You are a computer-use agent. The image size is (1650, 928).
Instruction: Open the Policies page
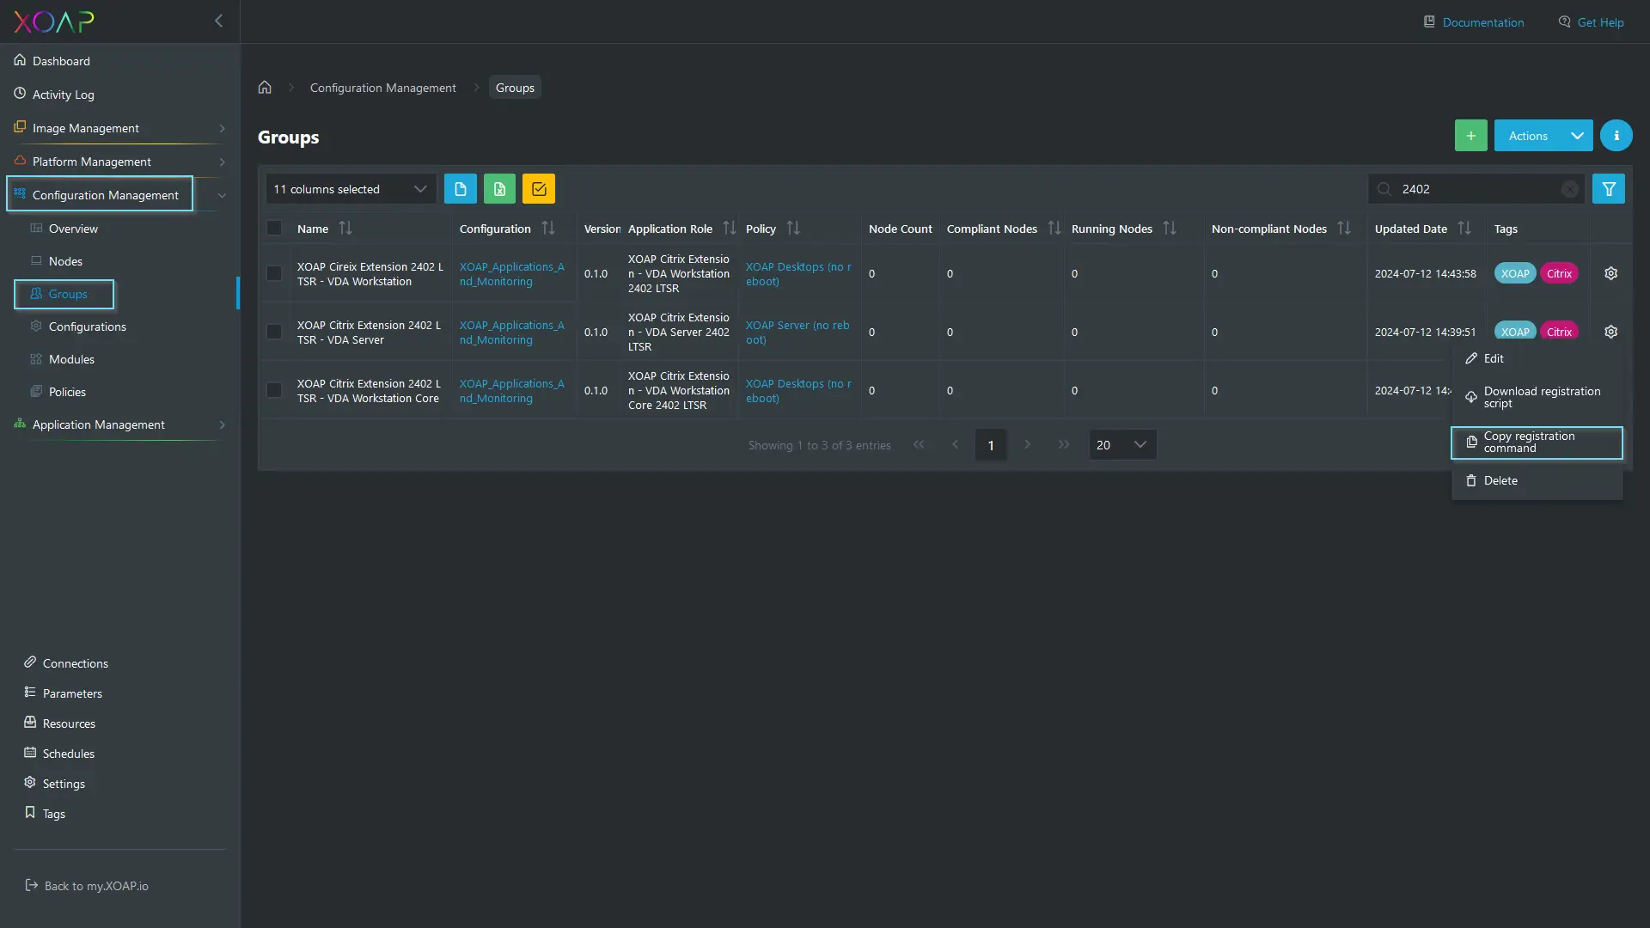[67, 392]
